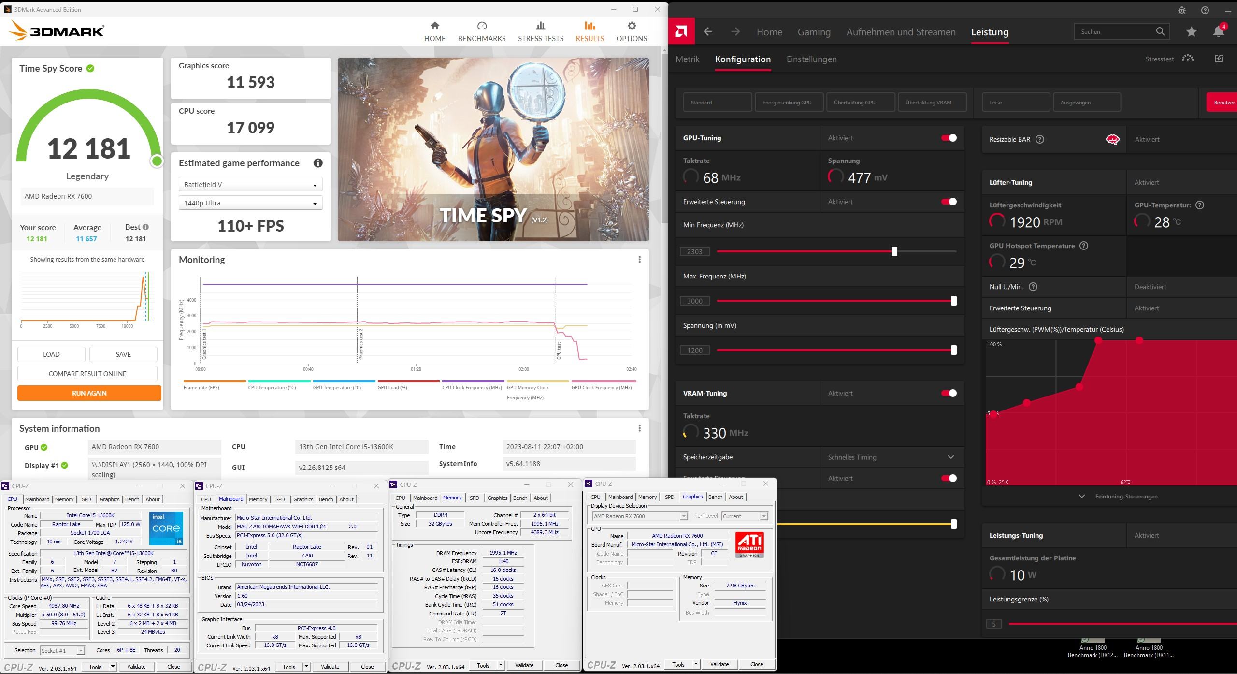
Task: Click the estimated game performance info icon
Action: coord(318,163)
